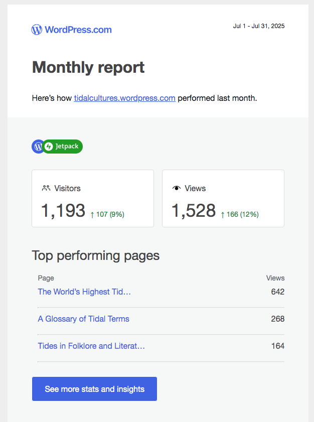Viewport: 314px width, 422px height.
Task: Click the "Monthly report" heading
Action: [x=88, y=67]
